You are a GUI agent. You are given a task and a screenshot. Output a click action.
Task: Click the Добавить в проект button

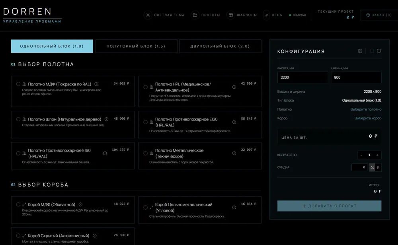pyautogui.click(x=329, y=206)
